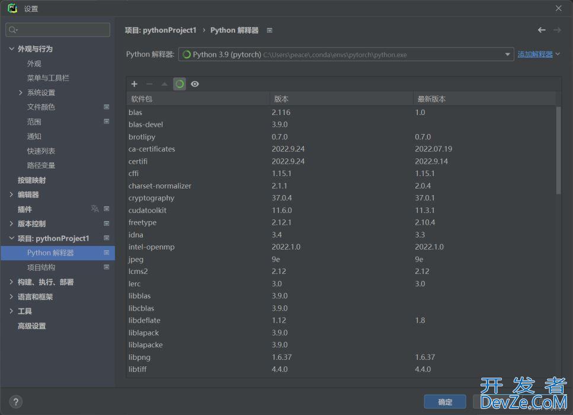Click the forward navigation arrow

click(557, 30)
